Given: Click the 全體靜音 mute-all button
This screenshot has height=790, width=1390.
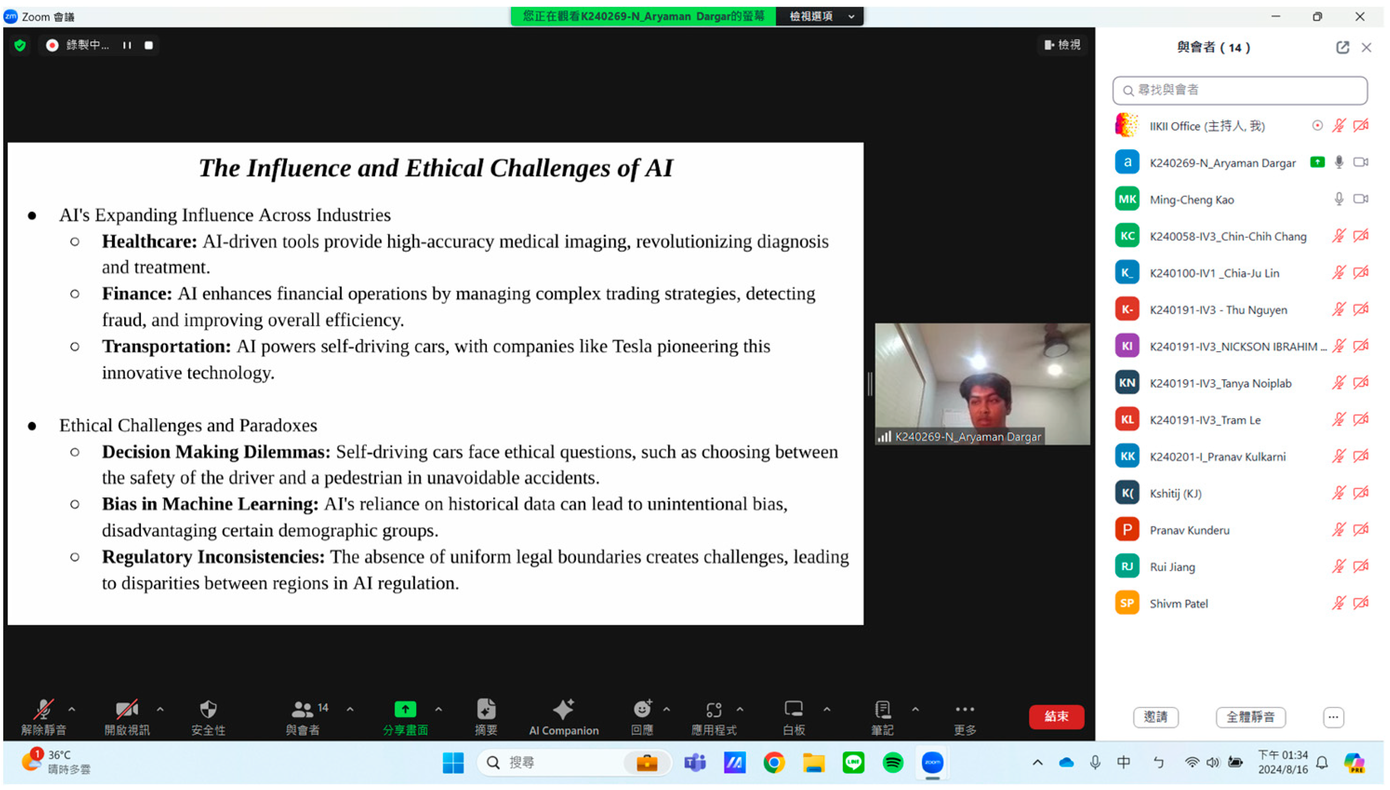Looking at the screenshot, I should click(x=1250, y=717).
